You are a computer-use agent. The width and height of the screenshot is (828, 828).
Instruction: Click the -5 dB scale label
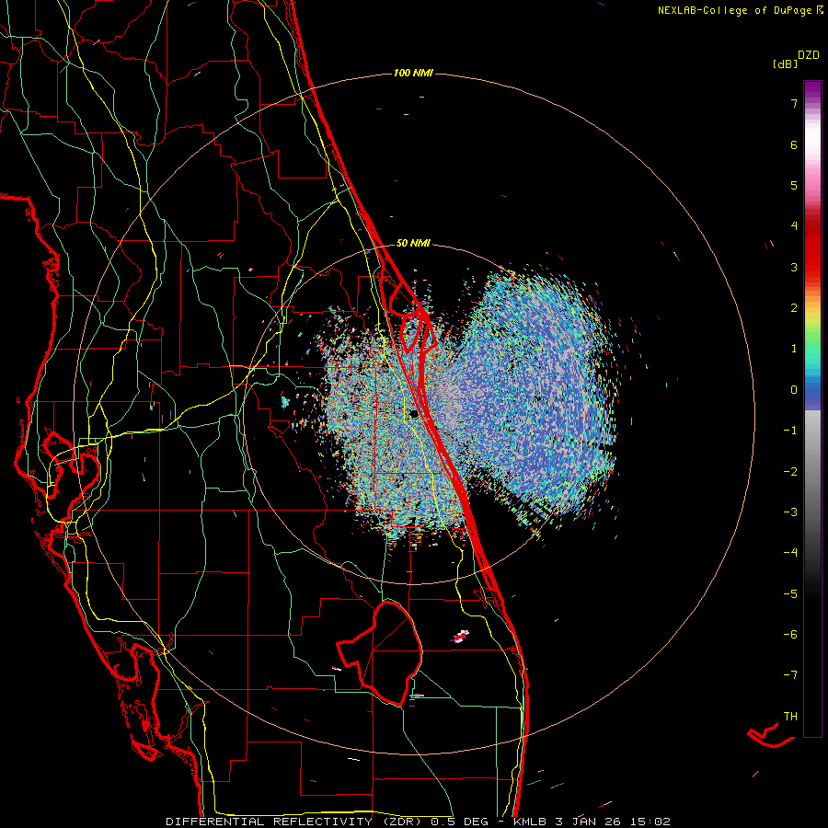tap(790, 594)
